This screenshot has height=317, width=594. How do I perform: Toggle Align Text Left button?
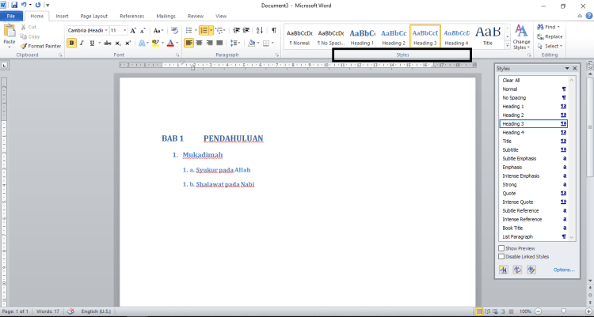(189, 43)
